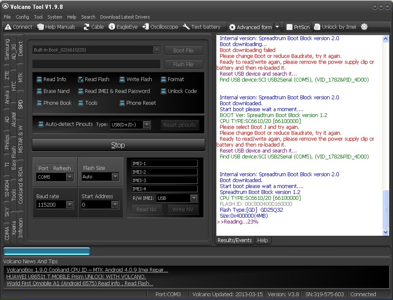Run Test battery tool
The height and width of the screenshot is (300, 393).
(x=202, y=27)
